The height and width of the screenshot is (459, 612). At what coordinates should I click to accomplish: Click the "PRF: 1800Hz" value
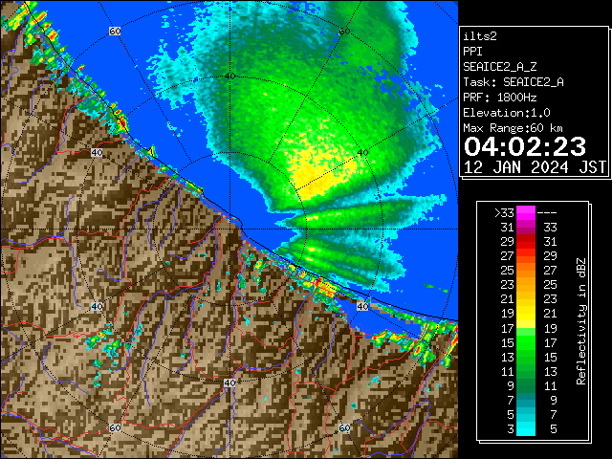click(x=499, y=98)
